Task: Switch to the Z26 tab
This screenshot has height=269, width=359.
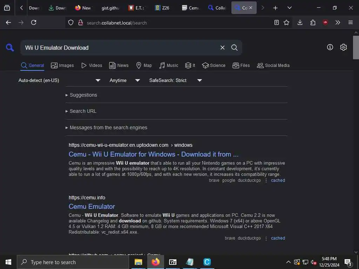Action: pyautogui.click(x=163, y=8)
